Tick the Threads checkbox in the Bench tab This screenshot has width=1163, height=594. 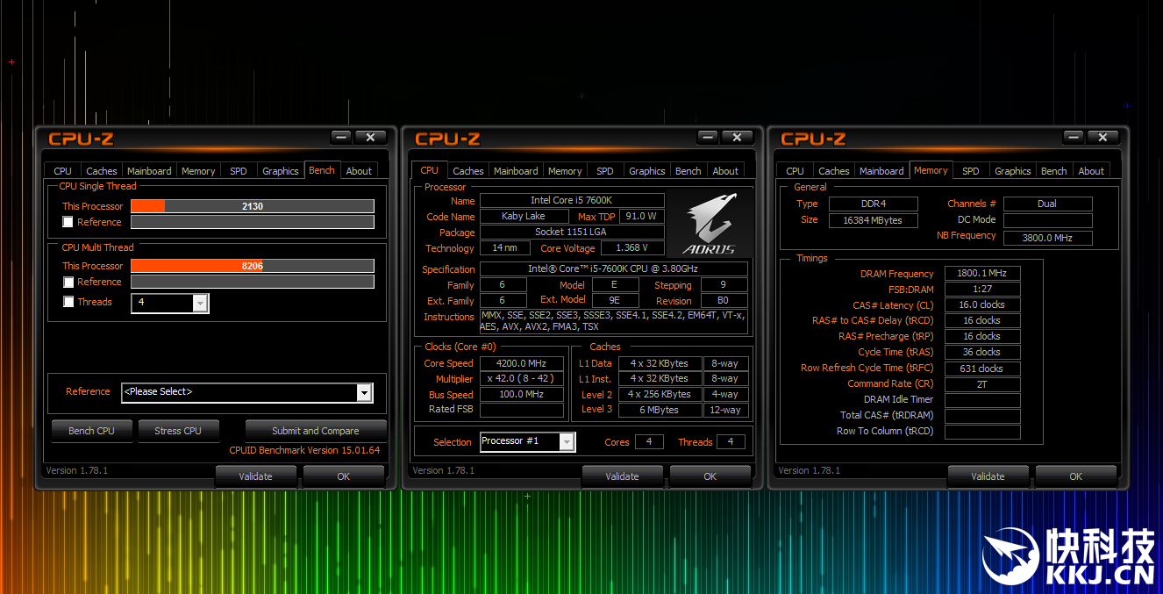point(68,302)
